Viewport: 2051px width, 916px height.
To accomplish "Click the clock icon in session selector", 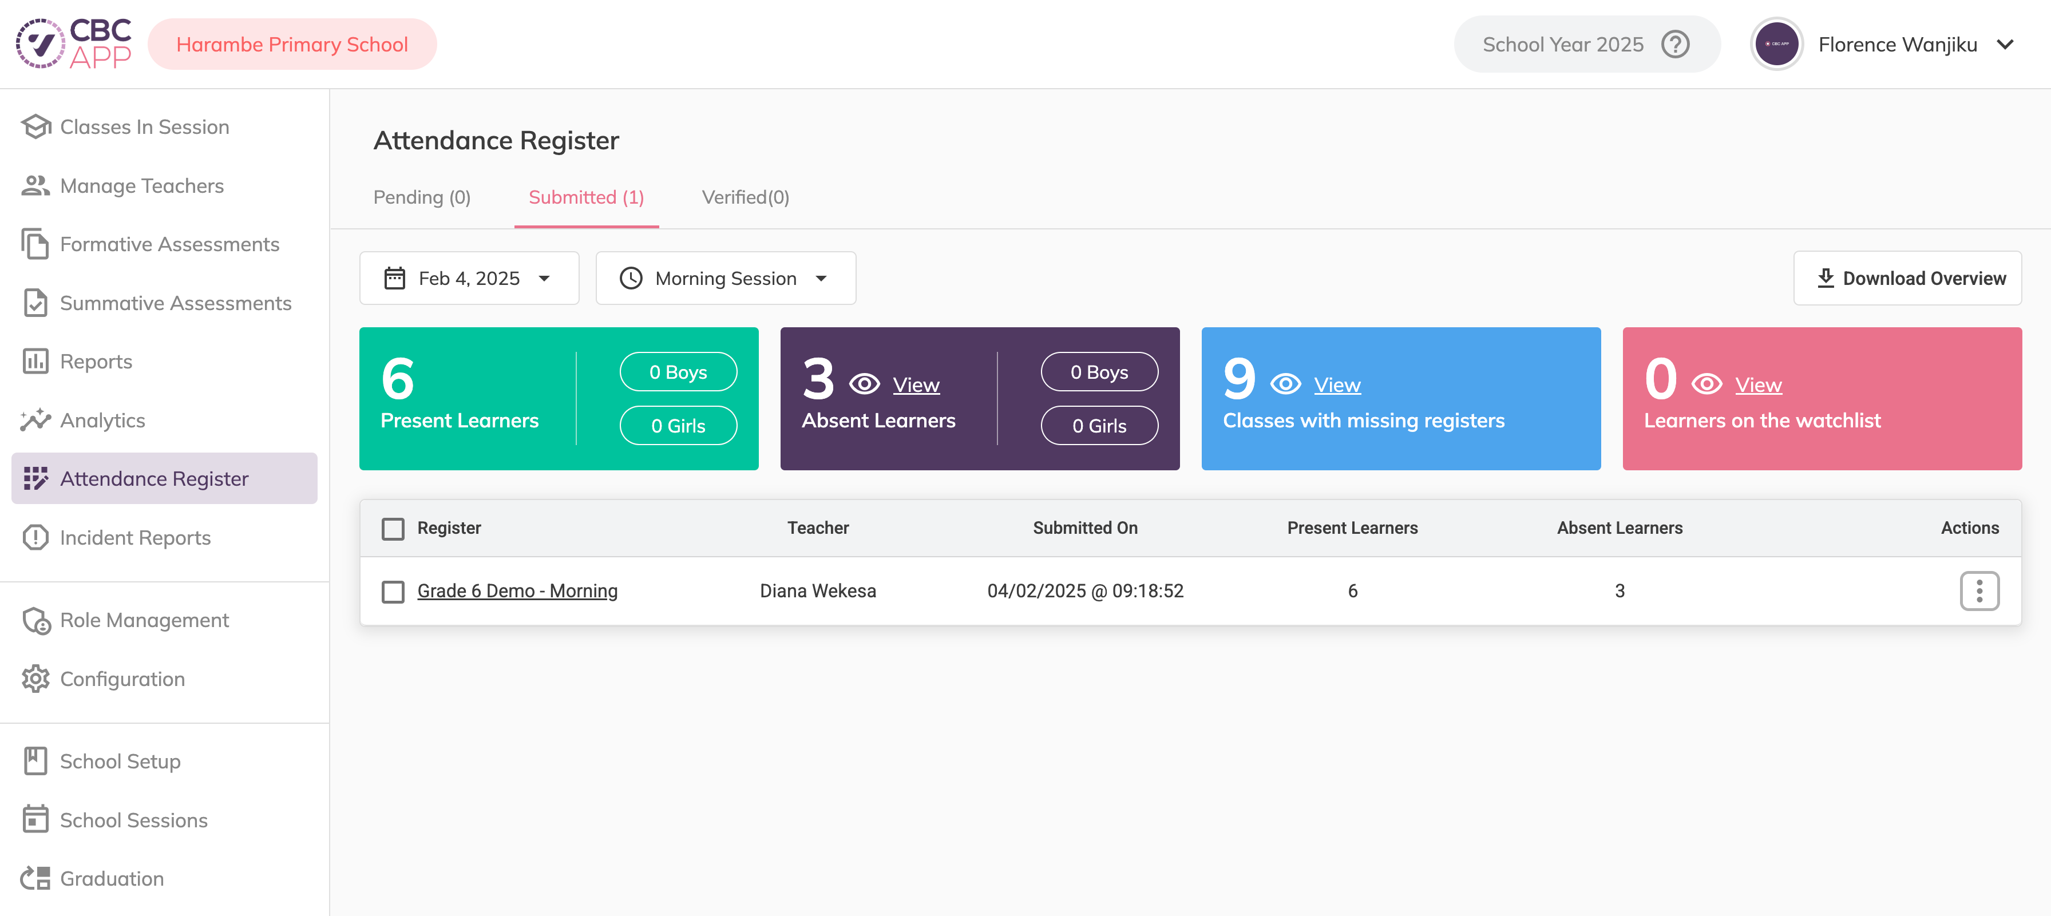I will point(631,277).
